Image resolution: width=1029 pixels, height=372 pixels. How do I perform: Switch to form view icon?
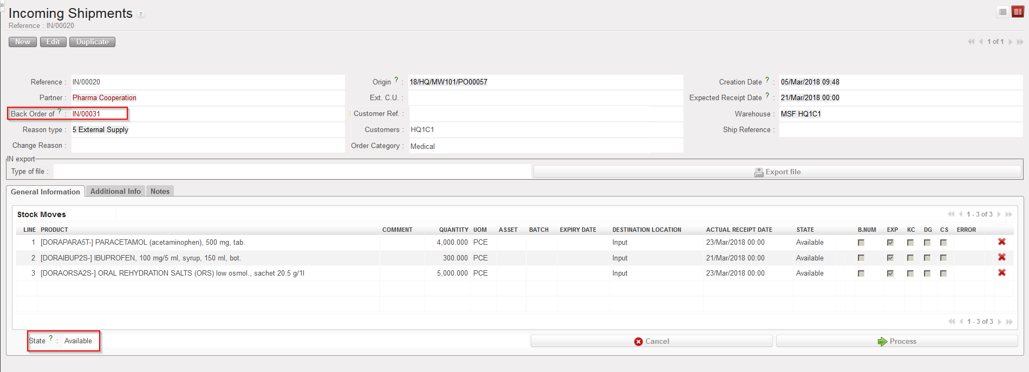[1018, 12]
